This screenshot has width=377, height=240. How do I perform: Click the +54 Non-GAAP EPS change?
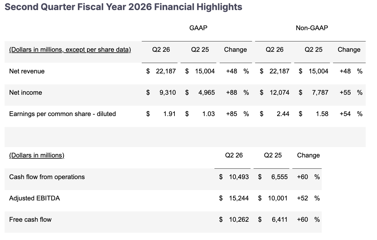click(x=345, y=114)
